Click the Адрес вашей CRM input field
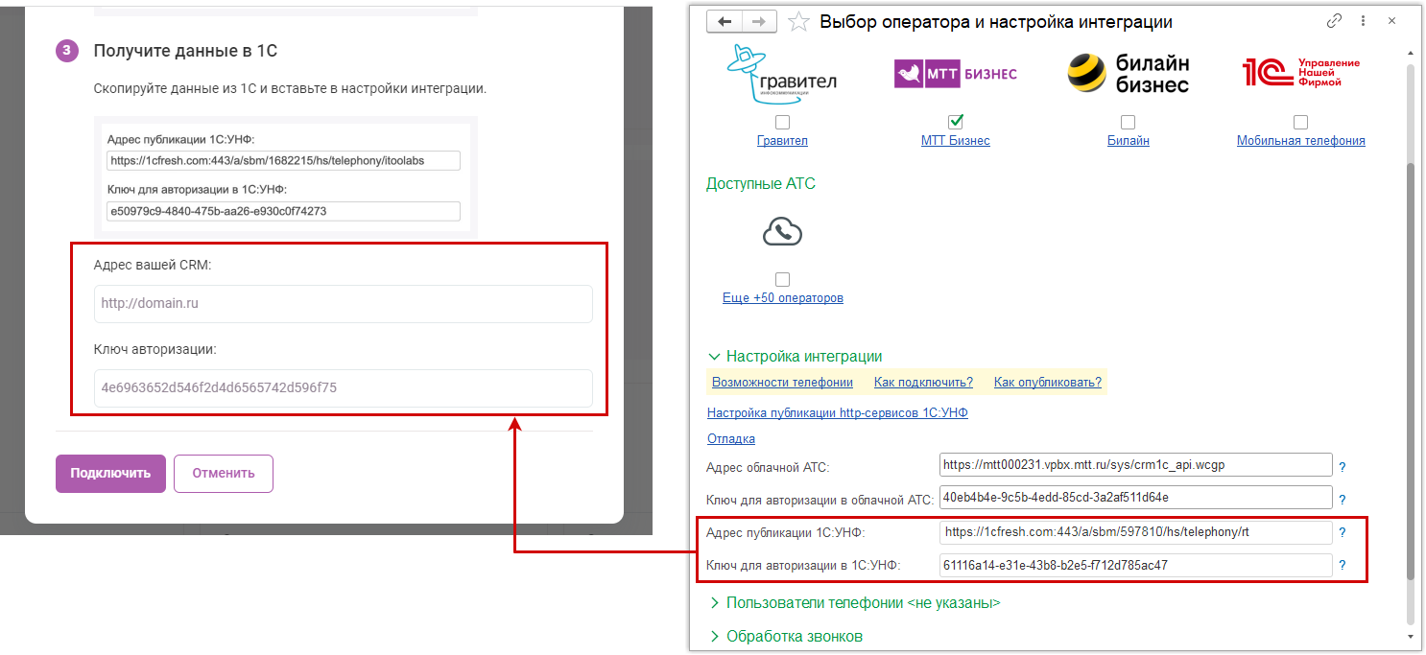The height and width of the screenshot is (655, 1426). pyautogui.click(x=344, y=304)
